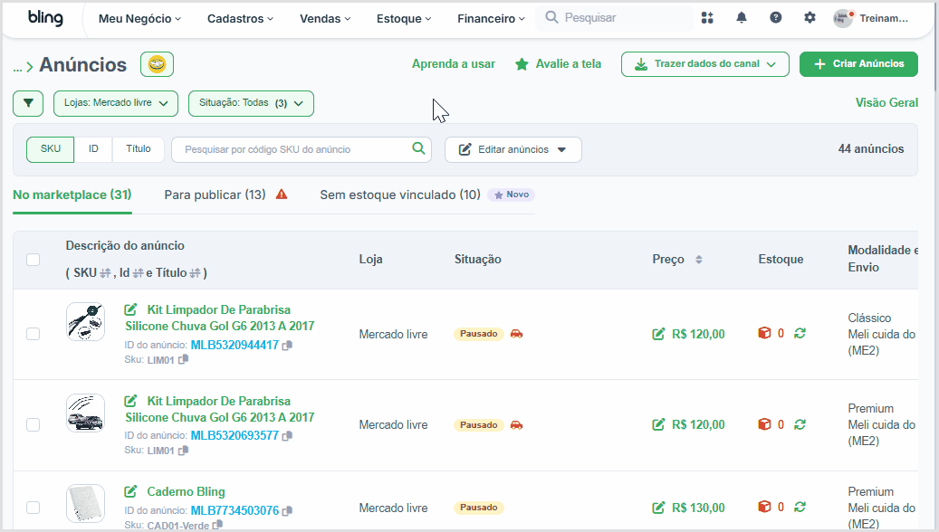Copy the listing ID MLB7734503076
939x532 pixels.
(287, 511)
